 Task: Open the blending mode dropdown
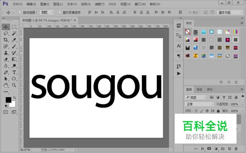point(199,104)
